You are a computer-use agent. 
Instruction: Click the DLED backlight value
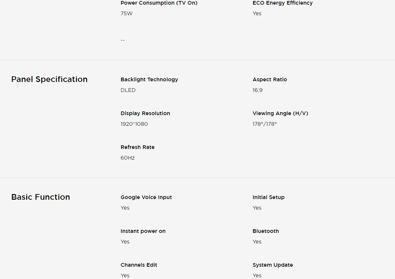[128, 90]
